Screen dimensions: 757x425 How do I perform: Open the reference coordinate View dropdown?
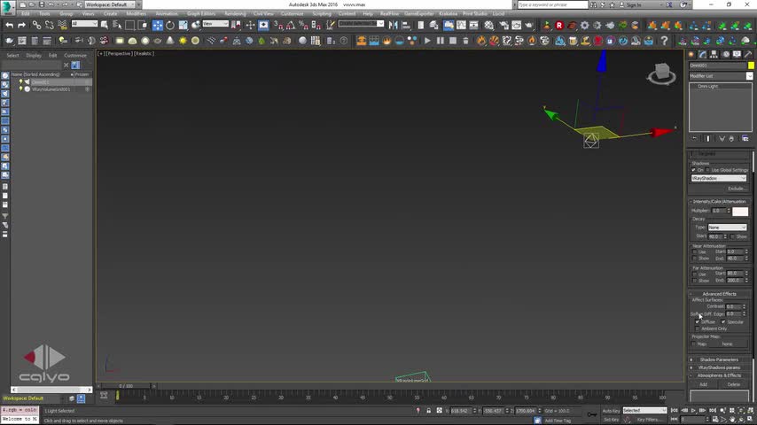pos(215,24)
